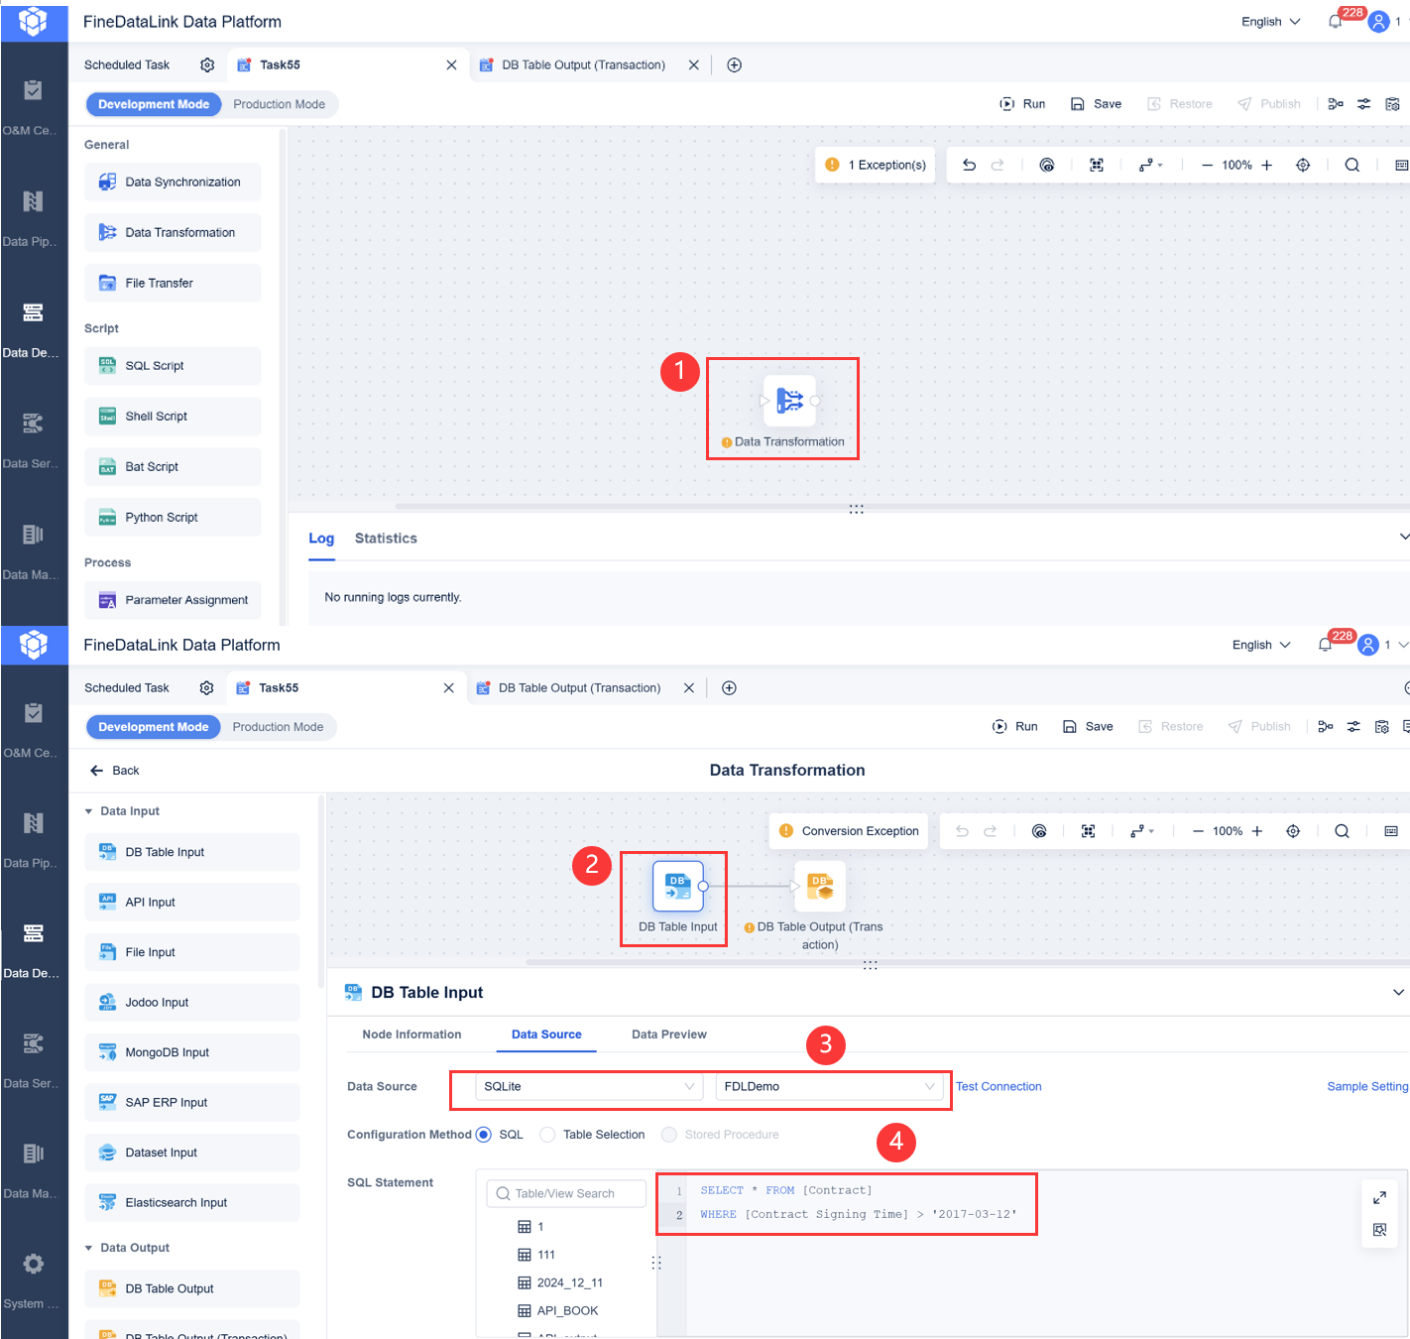Select SQL configuration method radio
This screenshot has height=1339, width=1410.
tap(484, 1135)
